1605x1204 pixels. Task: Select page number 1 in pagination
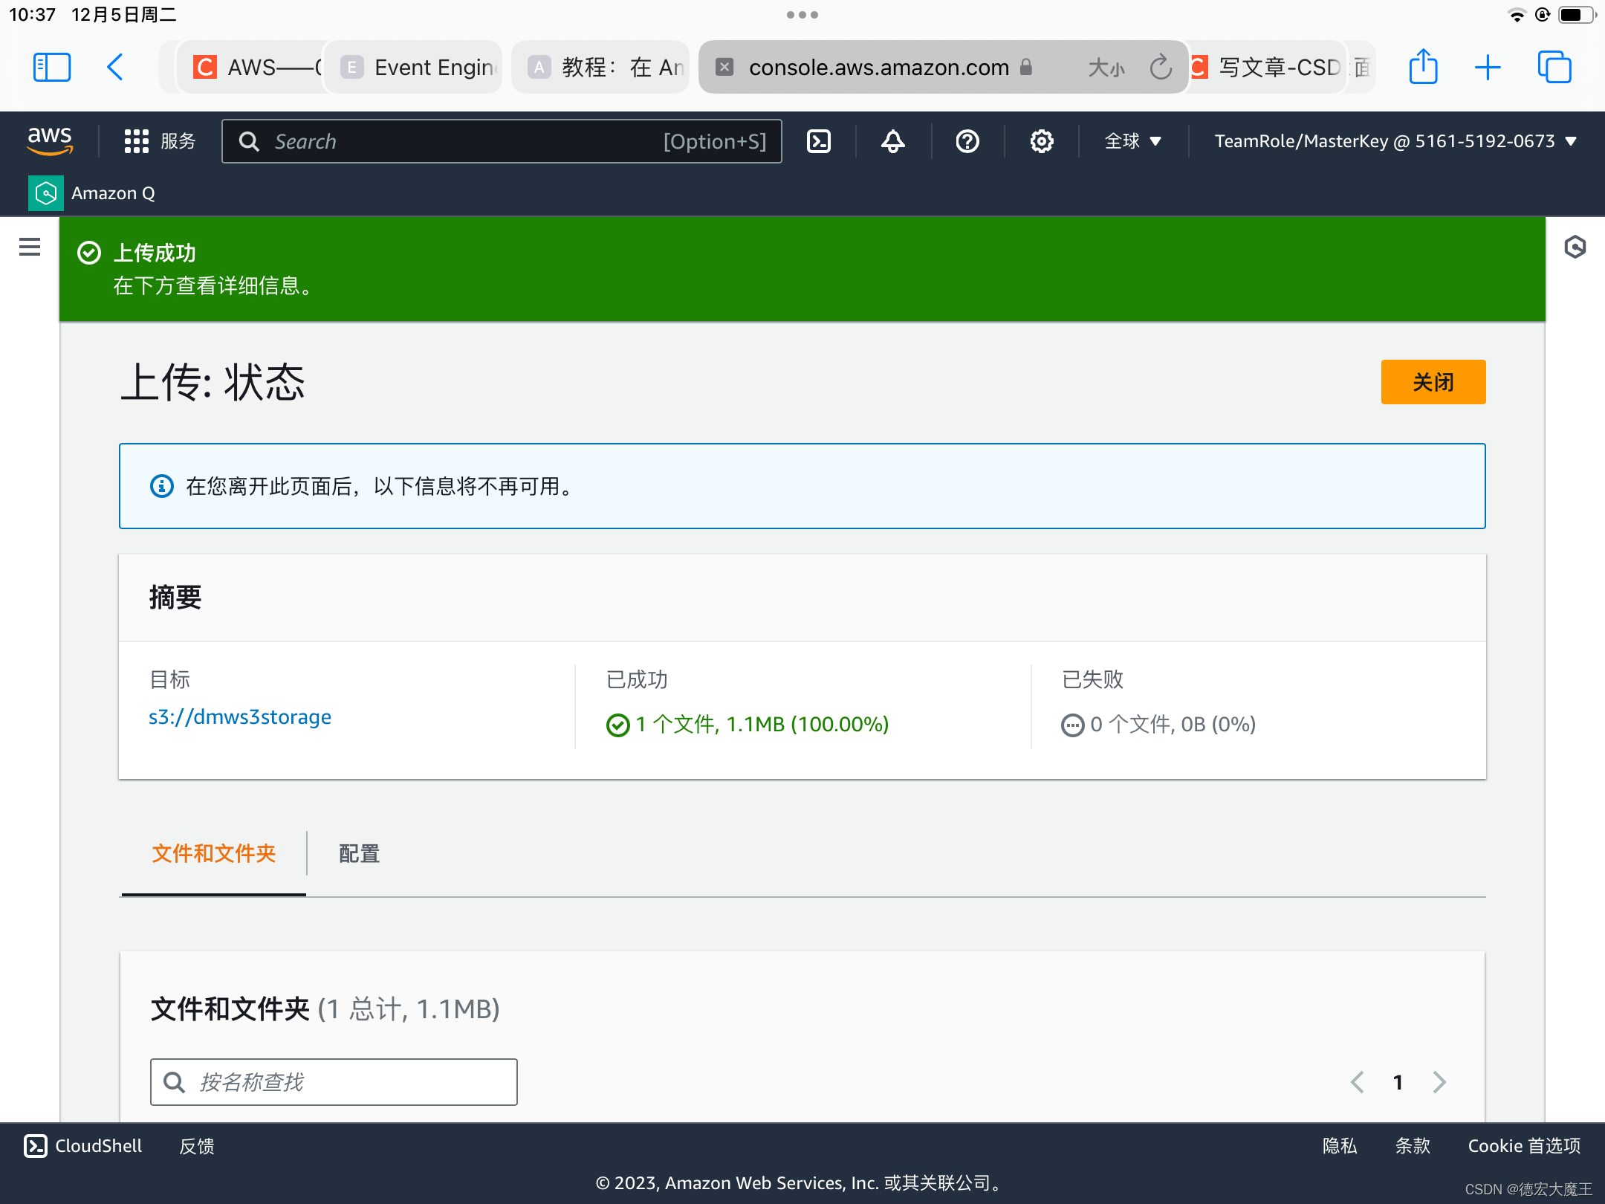point(1398,1082)
